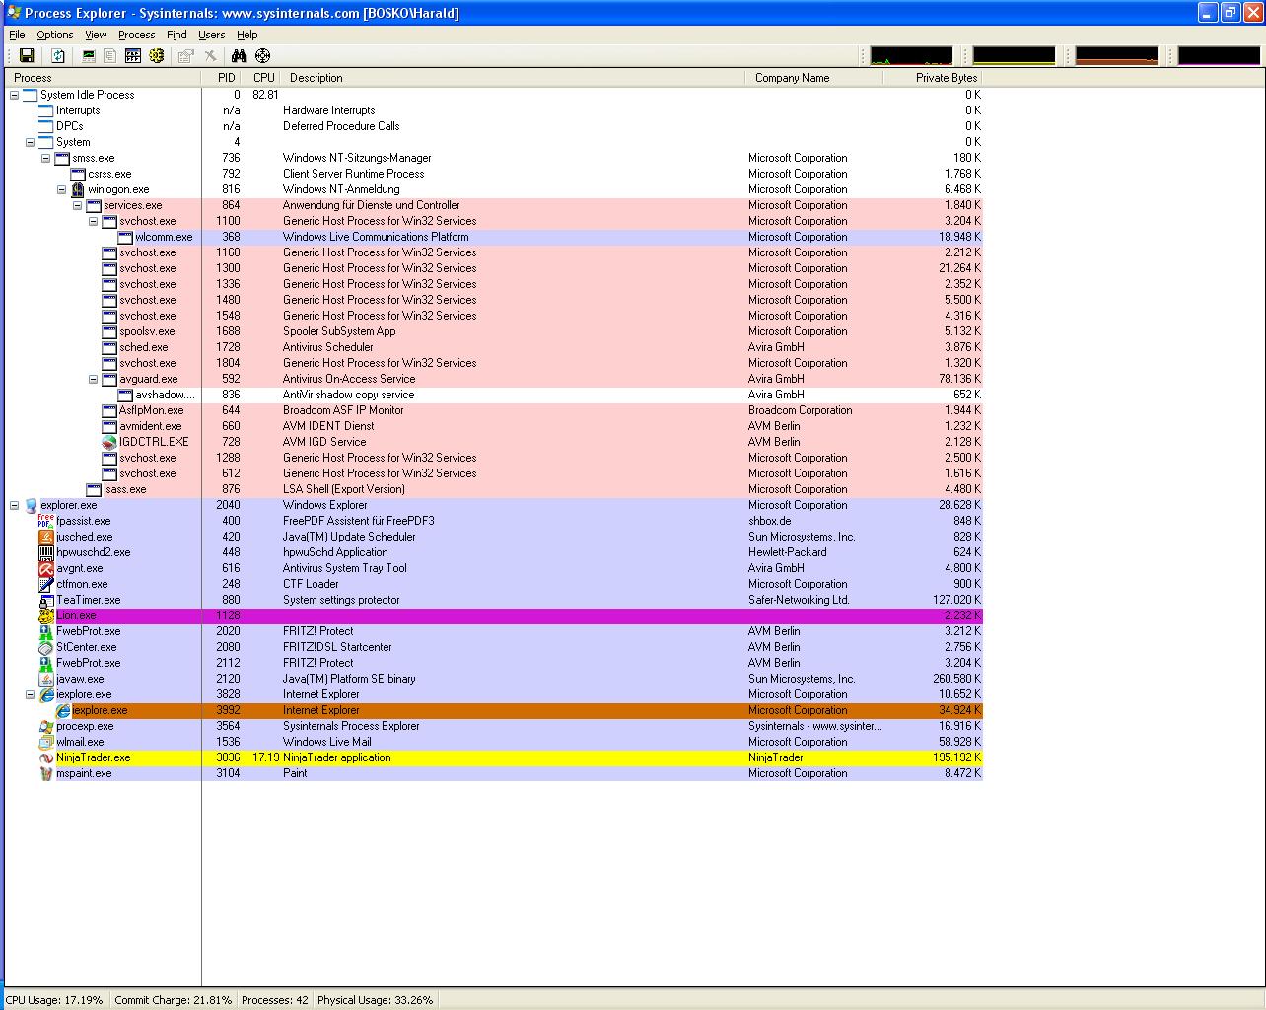Open the Users menu
Image resolution: width=1266 pixels, height=1010 pixels.
(x=212, y=35)
